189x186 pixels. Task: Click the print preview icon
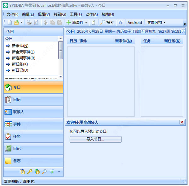[36, 23]
